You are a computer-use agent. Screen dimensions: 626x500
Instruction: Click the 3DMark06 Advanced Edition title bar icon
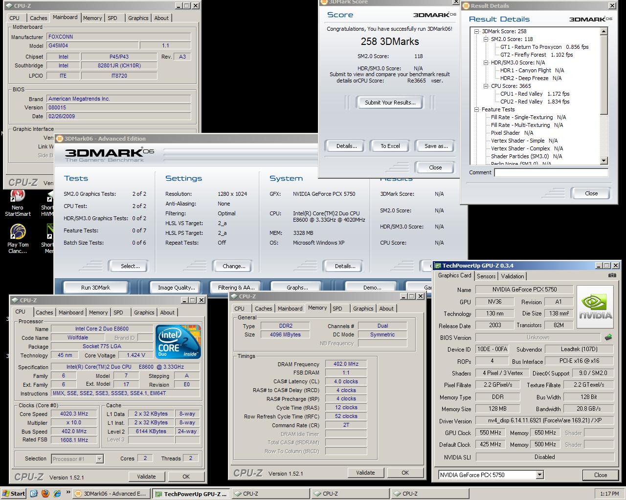(60, 139)
